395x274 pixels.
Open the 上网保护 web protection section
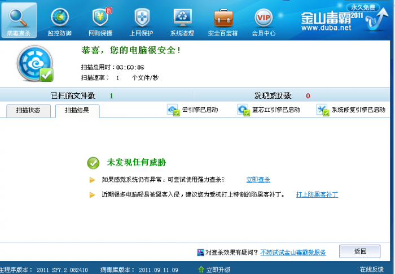click(x=141, y=22)
